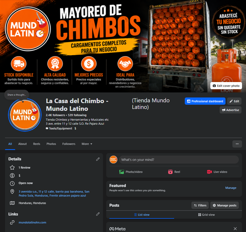246x232 pixels.
Task: Click the Featured section heading
Action: pos(117,186)
